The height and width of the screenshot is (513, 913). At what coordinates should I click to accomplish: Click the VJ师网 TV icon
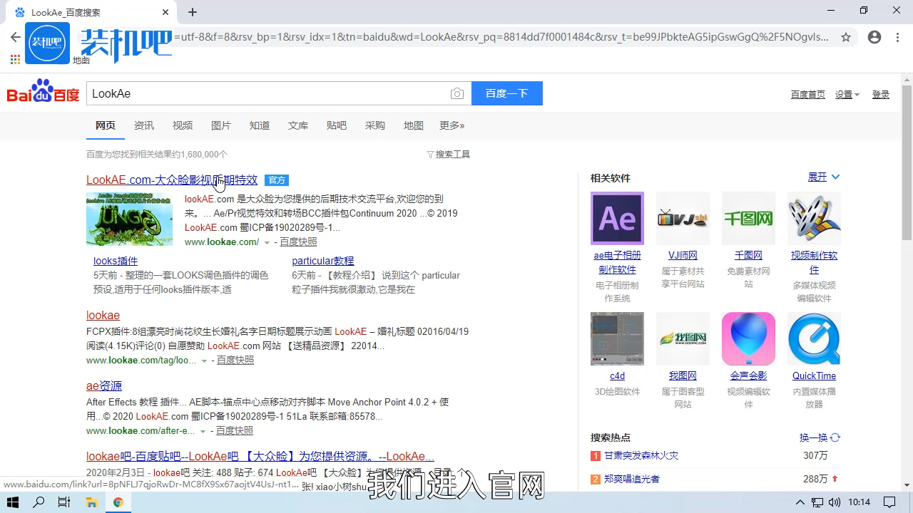tap(683, 218)
